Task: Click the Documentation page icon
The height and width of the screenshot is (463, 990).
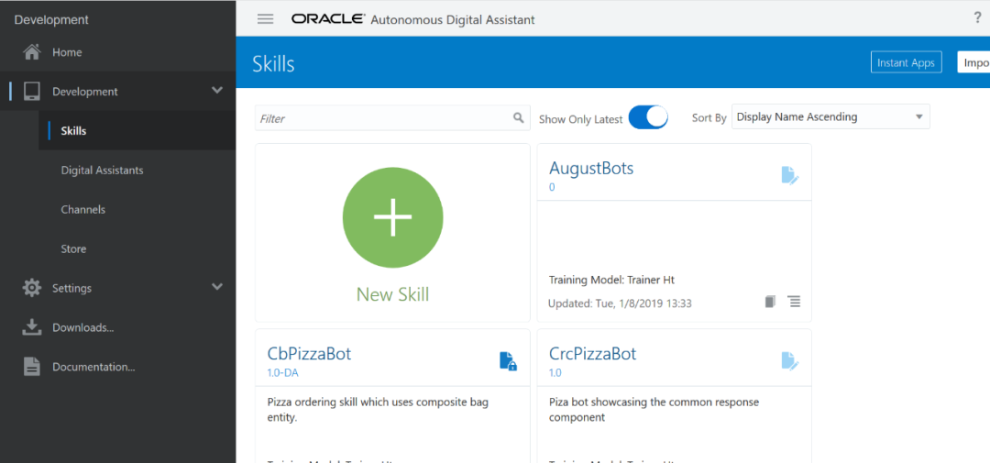Action: 31,367
